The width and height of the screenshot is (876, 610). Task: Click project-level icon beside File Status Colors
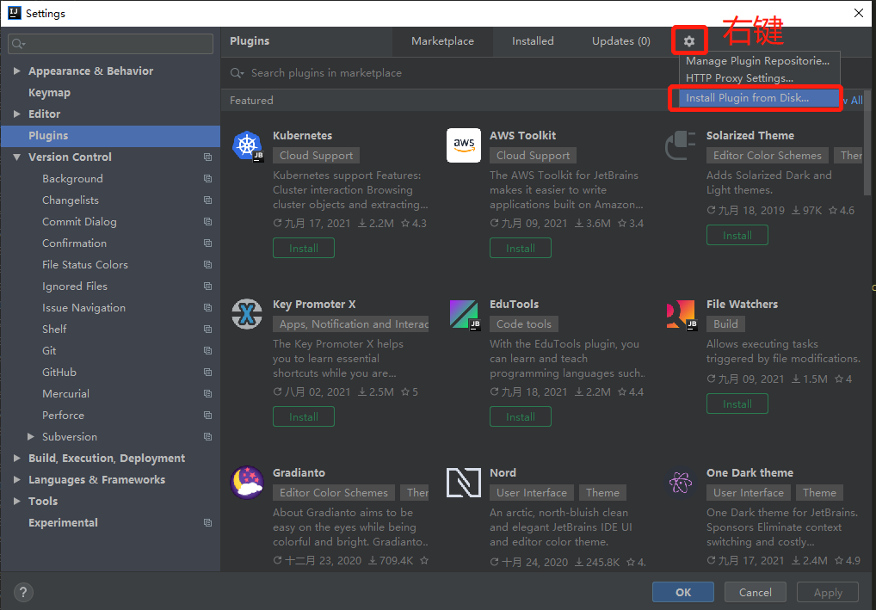(x=208, y=265)
